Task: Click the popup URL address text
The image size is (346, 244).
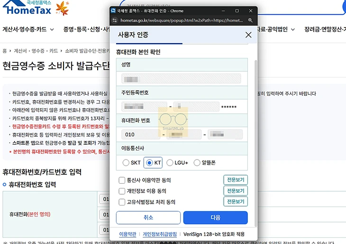Action: pos(182,20)
